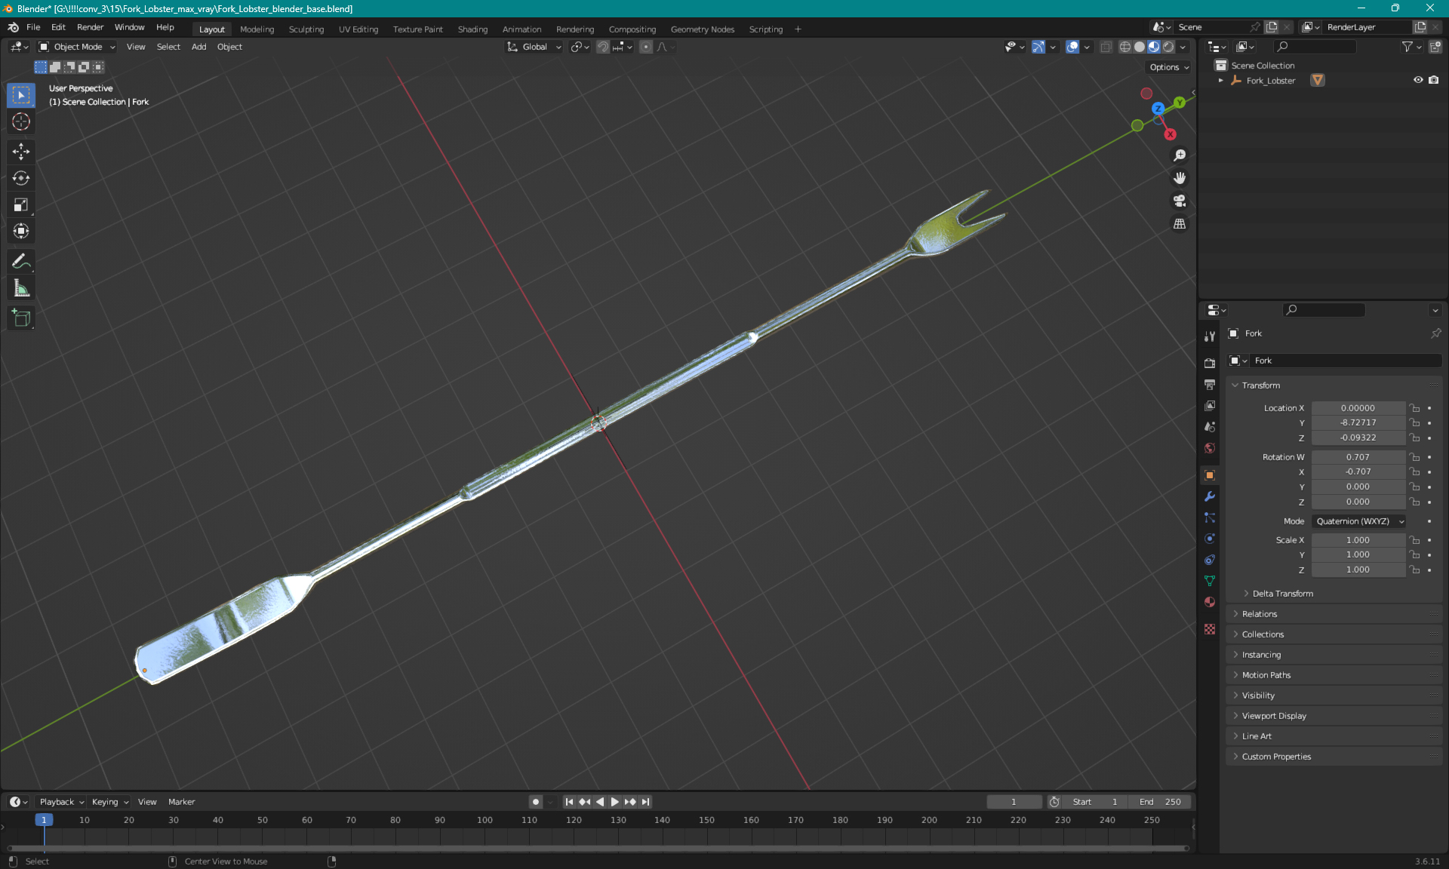Click the pan view hand icon
This screenshot has height=869, width=1449.
1179,178
